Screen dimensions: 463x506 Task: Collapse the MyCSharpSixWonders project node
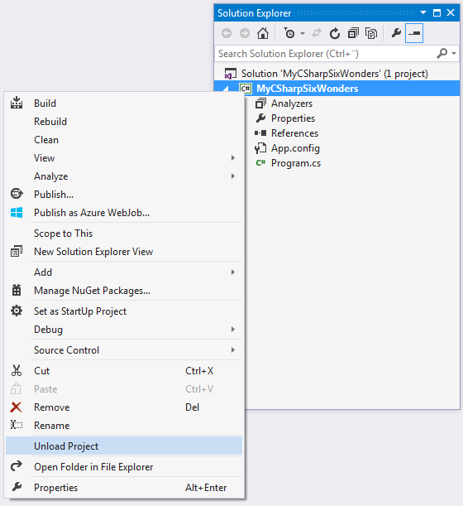pos(227,89)
